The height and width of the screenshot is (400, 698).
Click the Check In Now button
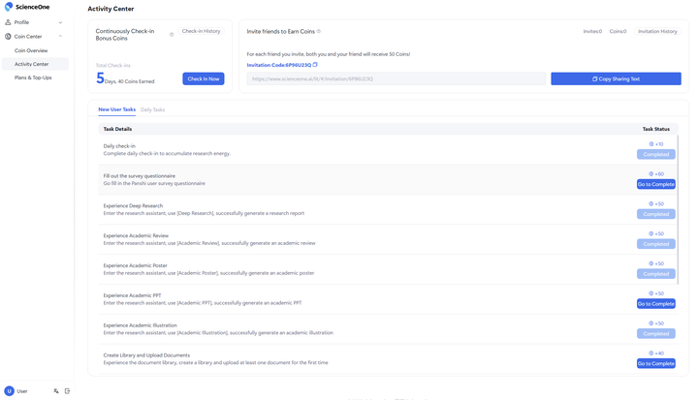(204, 78)
